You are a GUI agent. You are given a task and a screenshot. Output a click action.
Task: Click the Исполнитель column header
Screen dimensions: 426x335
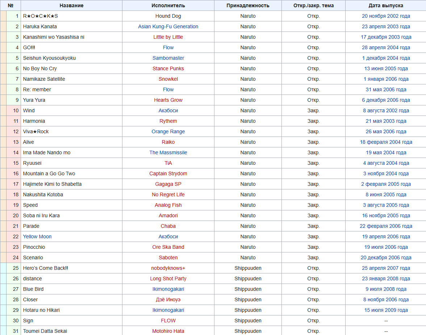coord(168,5)
